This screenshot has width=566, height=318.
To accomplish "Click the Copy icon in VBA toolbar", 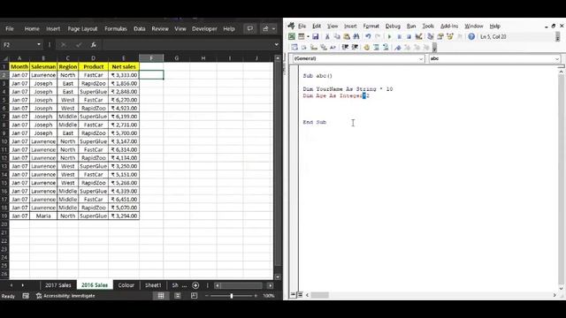I will (337, 36).
